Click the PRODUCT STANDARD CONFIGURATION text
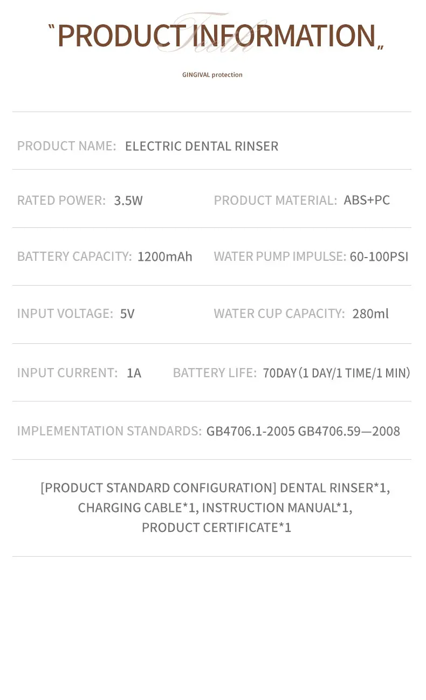 point(159,488)
